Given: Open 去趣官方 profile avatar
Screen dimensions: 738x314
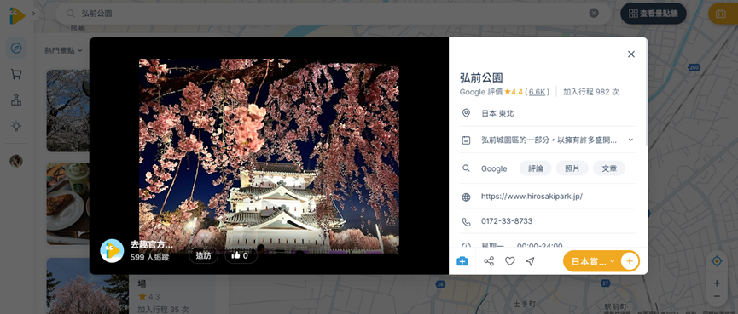Looking at the screenshot, I should (x=112, y=251).
